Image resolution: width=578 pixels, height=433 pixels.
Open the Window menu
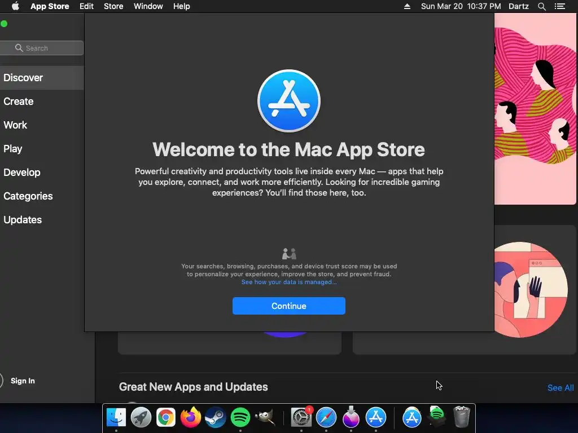tap(148, 6)
